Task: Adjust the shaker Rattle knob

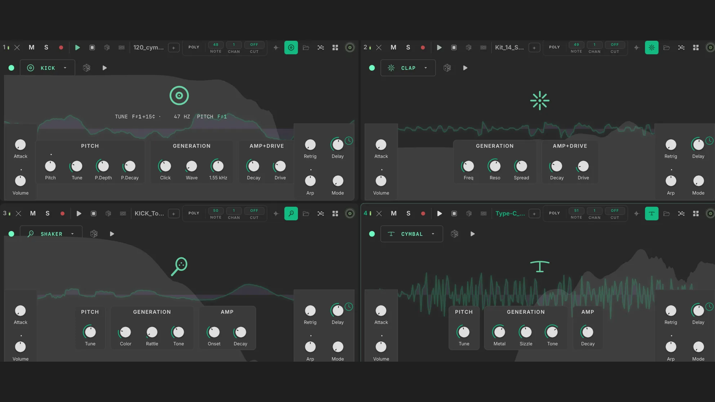Action: pos(152,332)
